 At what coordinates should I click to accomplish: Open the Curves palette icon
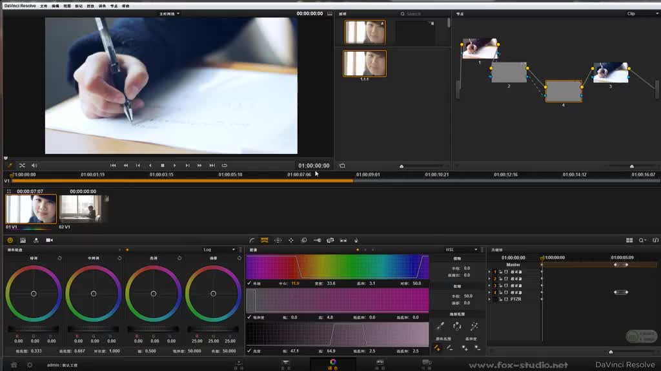(x=252, y=240)
